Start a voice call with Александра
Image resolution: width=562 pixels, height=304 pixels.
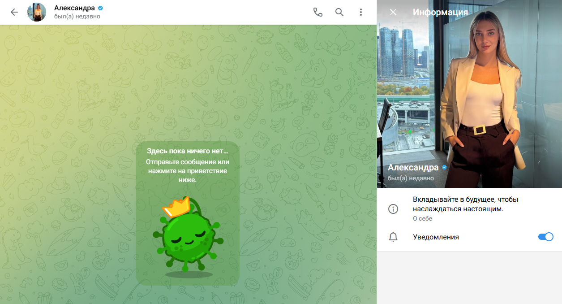(x=317, y=12)
